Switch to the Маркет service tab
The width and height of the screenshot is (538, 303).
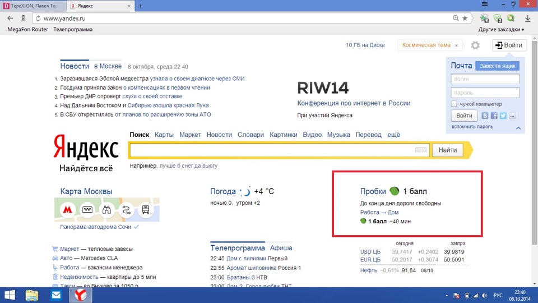190,135
